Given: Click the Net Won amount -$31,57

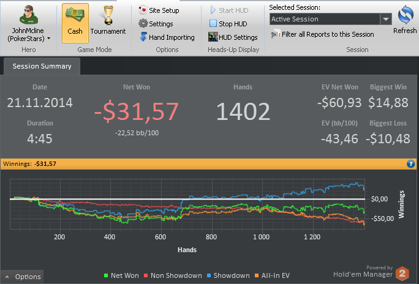Looking at the screenshot, I should click(x=136, y=111).
